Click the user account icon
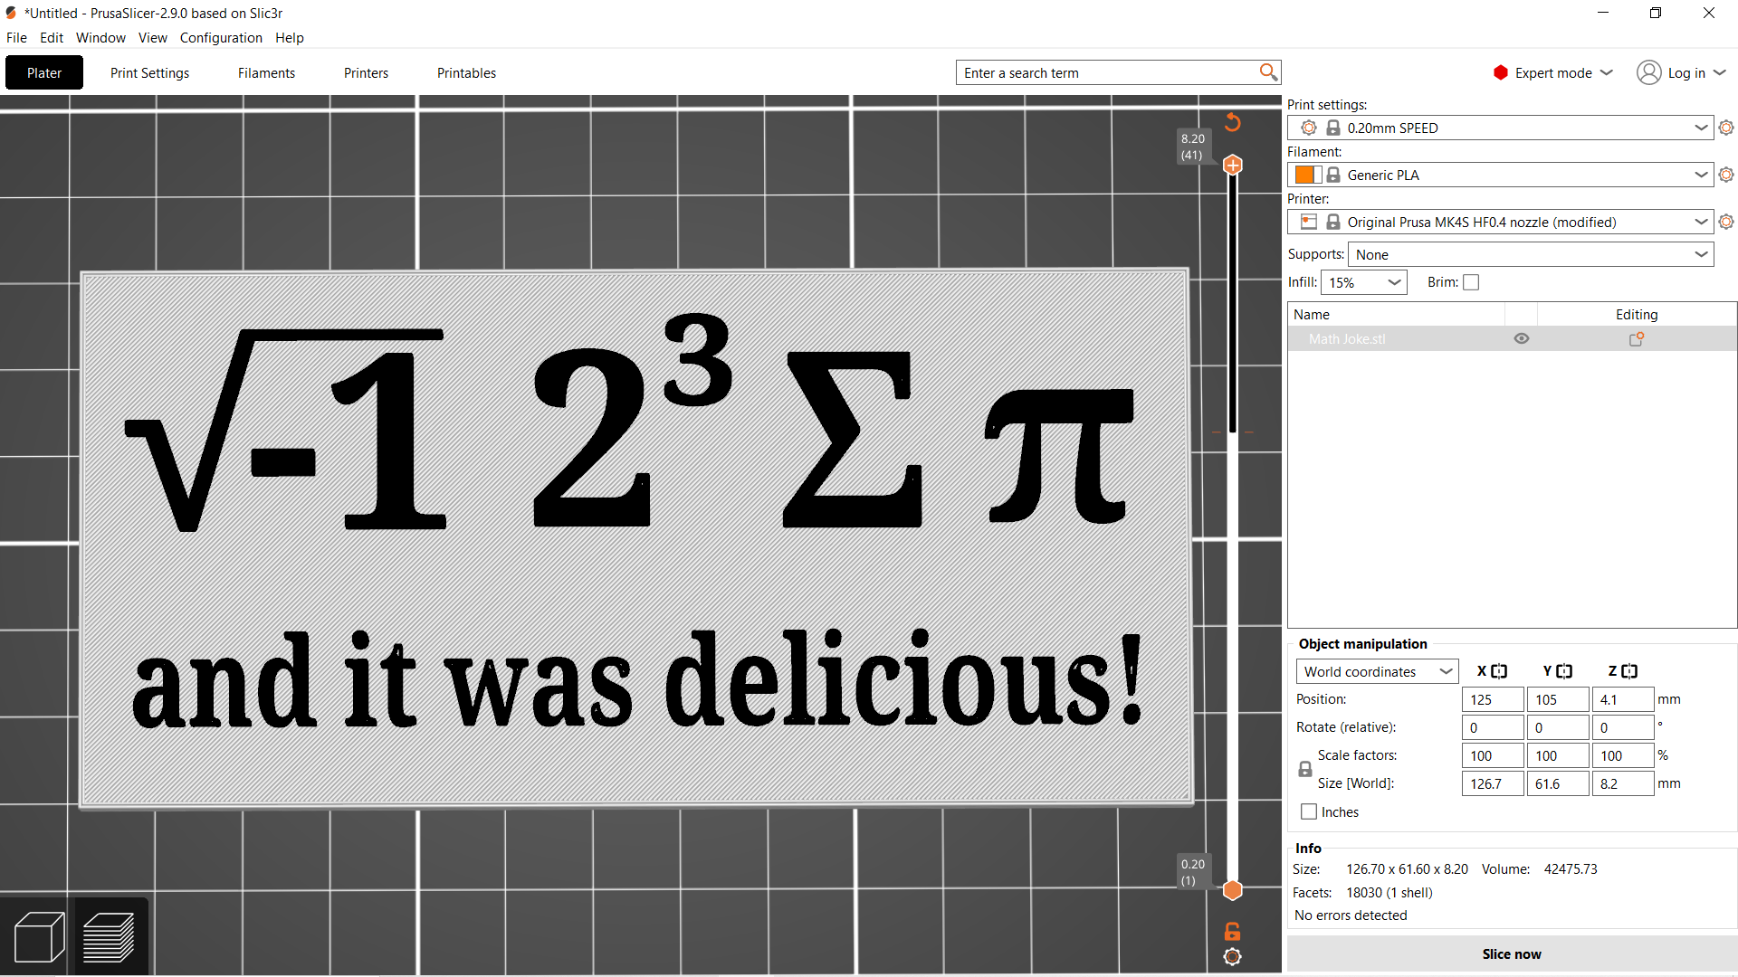 tap(1649, 72)
